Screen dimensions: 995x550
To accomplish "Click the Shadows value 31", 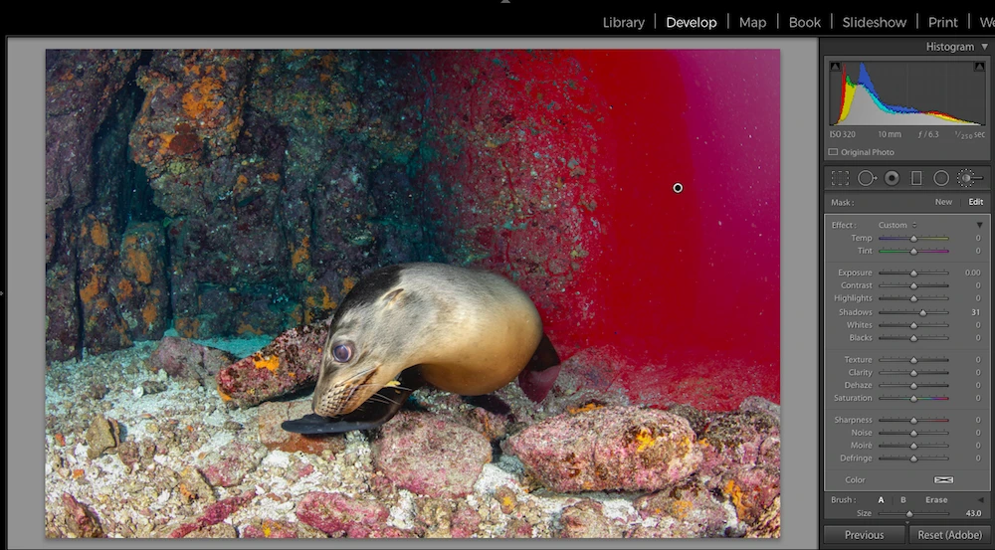I will [976, 312].
